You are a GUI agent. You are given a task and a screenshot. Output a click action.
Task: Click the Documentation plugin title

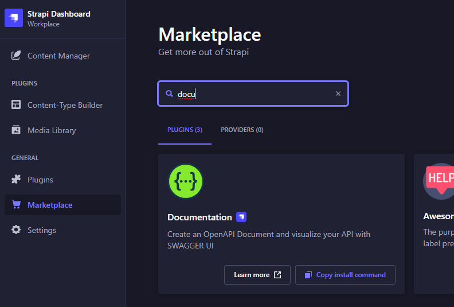click(x=199, y=217)
